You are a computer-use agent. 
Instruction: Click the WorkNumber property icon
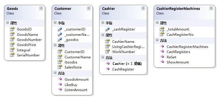[x=107, y=52]
